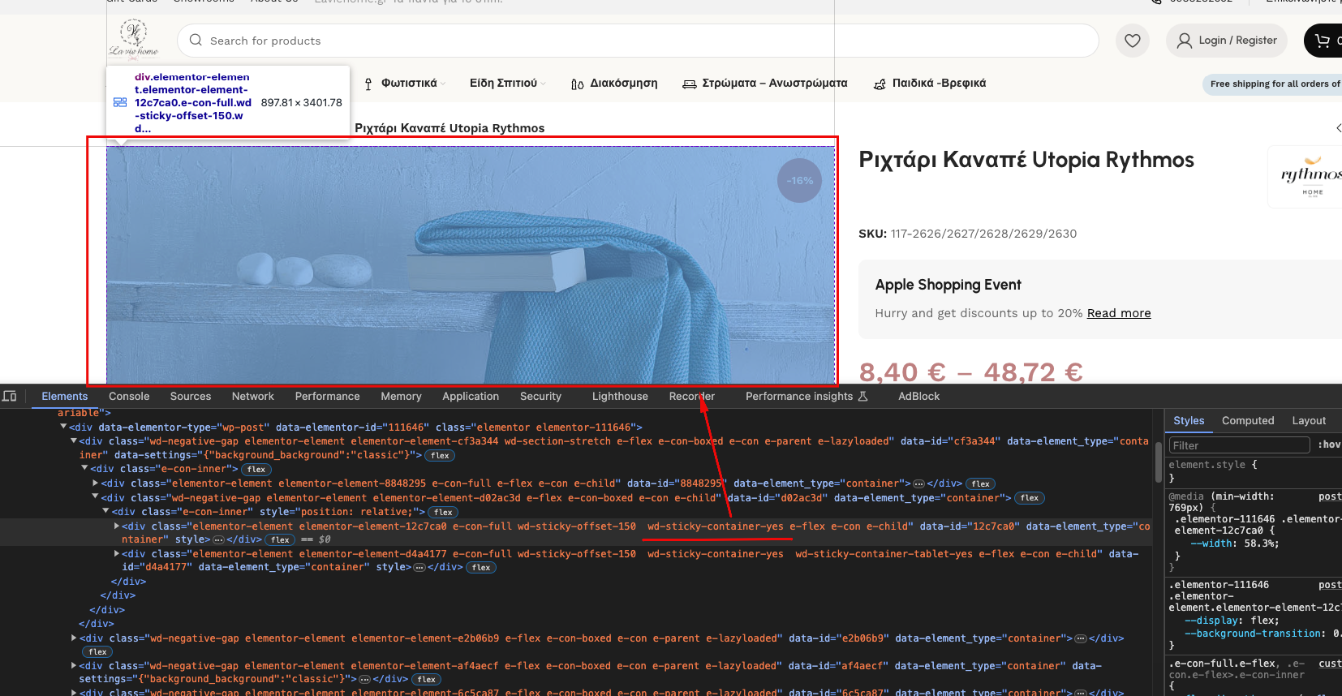This screenshot has height=696, width=1342.
Task: Collapse the element-d02ac3d node
Action: pos(95,497)
